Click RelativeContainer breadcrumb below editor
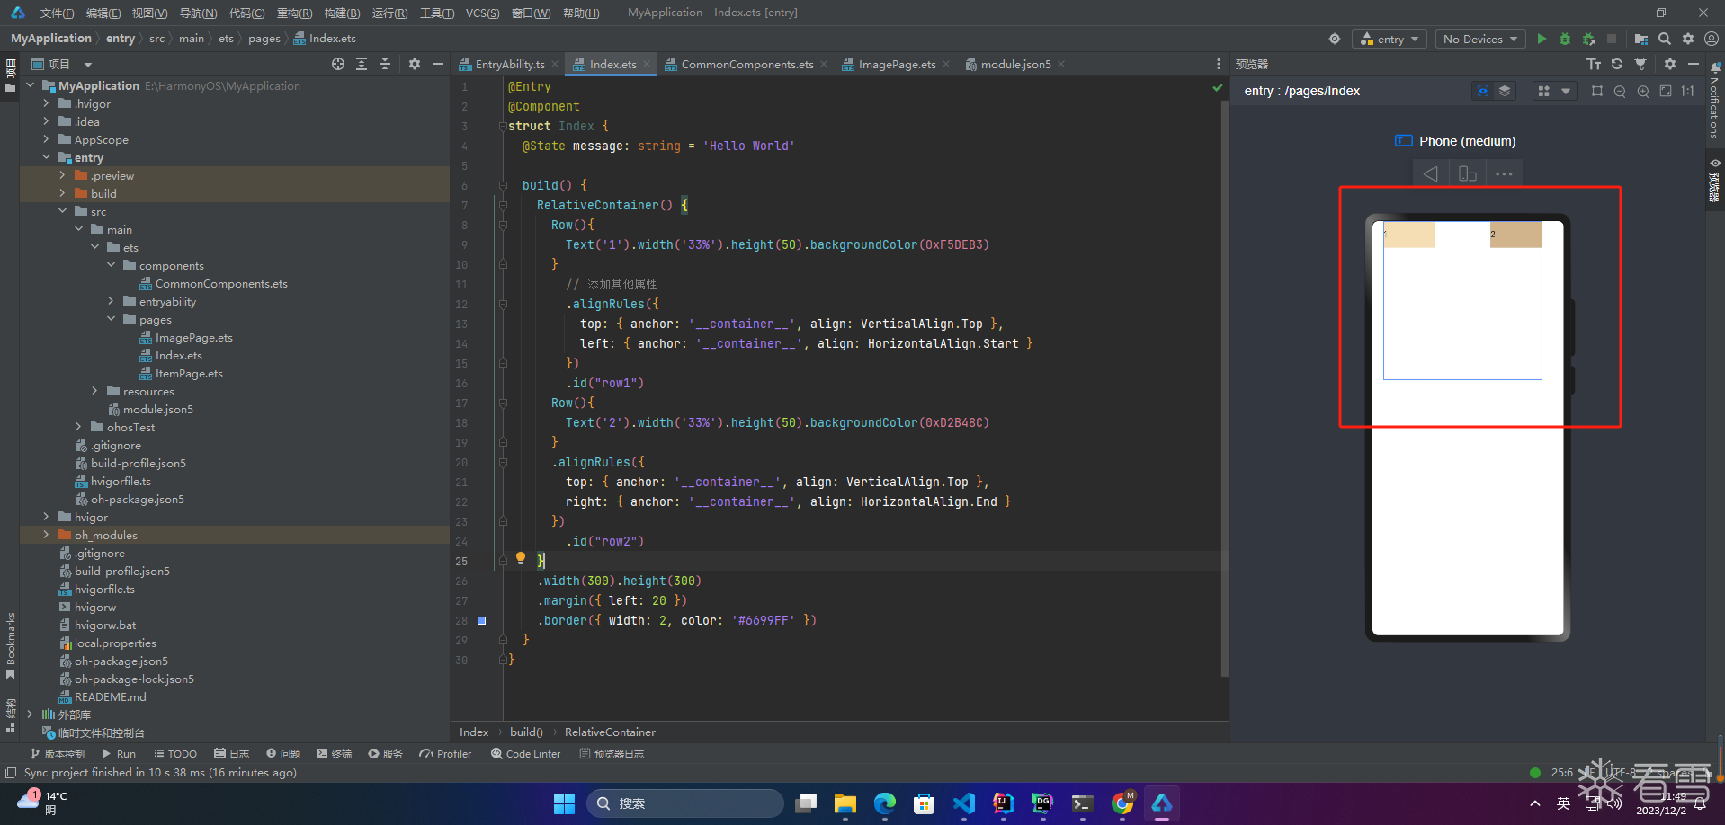Screen dimensions: 1725x825 click(610, 732)
